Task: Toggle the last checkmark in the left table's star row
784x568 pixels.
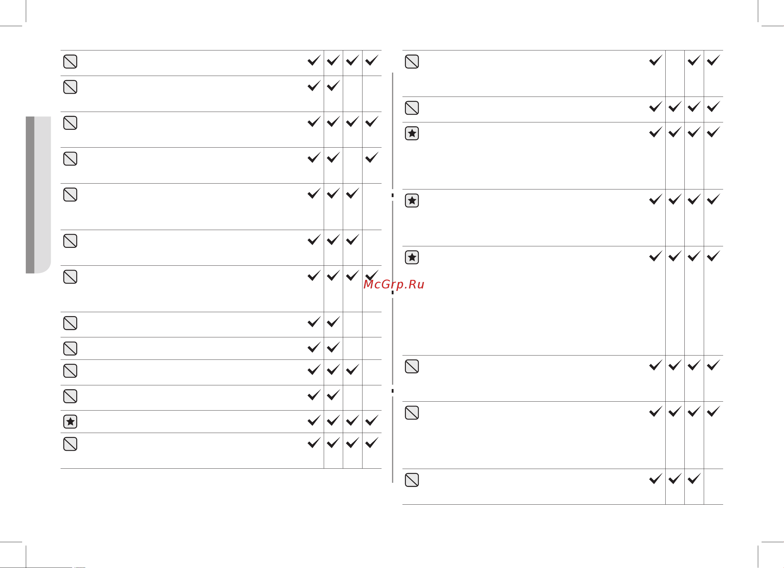Action: [x=372, y=420]
